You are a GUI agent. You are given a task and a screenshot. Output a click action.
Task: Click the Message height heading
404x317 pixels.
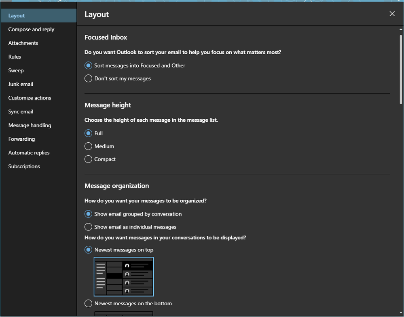click(108, 105)
